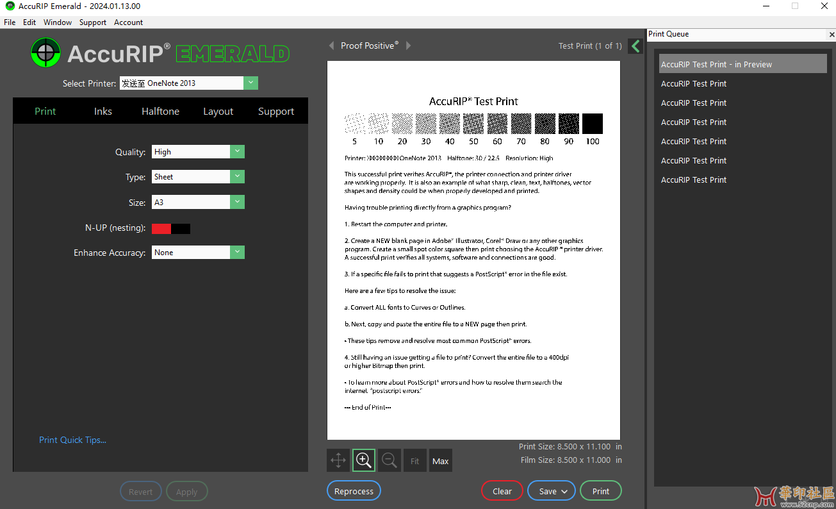
Task: Switch to the Layout tab
Action: pos(218,111)
